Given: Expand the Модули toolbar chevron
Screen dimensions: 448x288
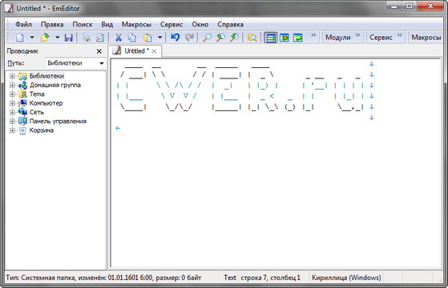Looking at the screenshot, I should [x=357, y=35].
